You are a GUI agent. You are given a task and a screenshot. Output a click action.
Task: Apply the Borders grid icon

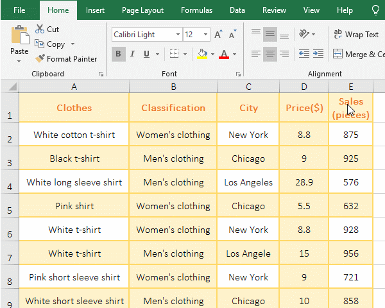pos(174,54)
